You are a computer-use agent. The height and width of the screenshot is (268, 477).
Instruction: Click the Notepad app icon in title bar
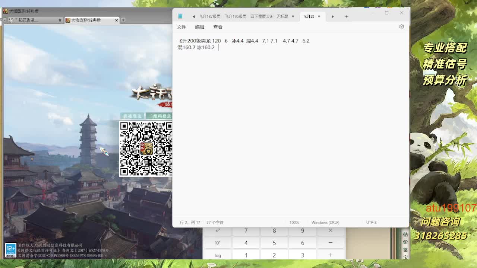[180, 16]
